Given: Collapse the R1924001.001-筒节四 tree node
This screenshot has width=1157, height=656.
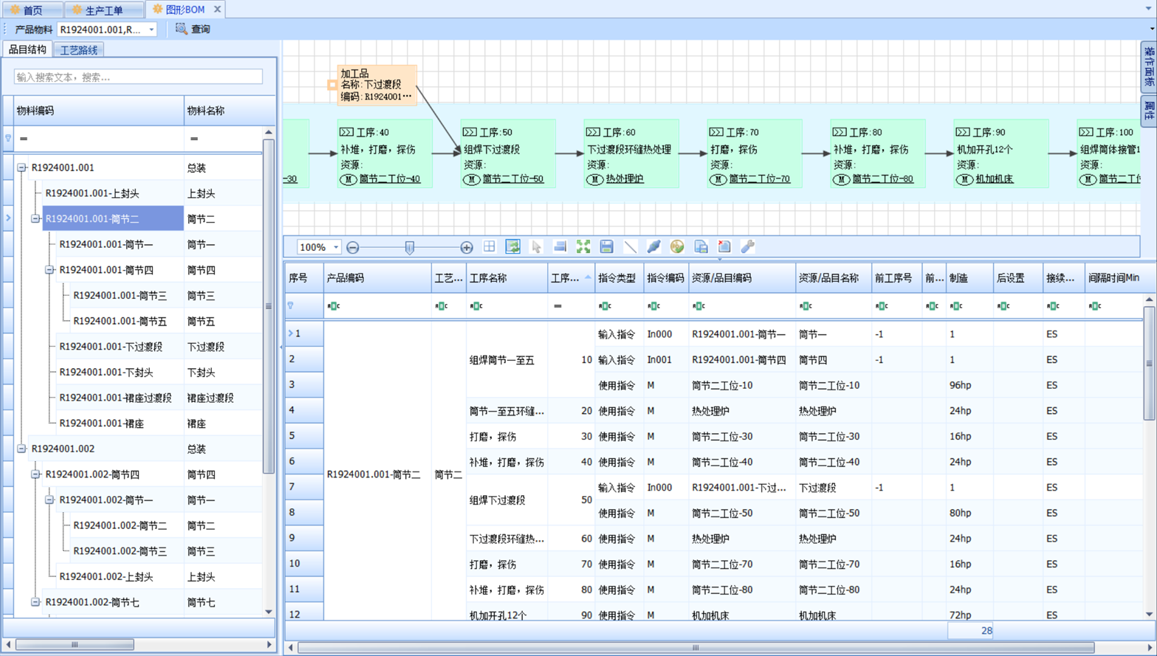Looking at the screenshot, I should point(50,270).
